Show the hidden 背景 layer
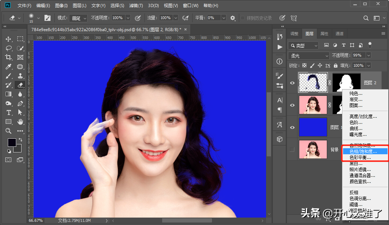 tap(292, 149)
